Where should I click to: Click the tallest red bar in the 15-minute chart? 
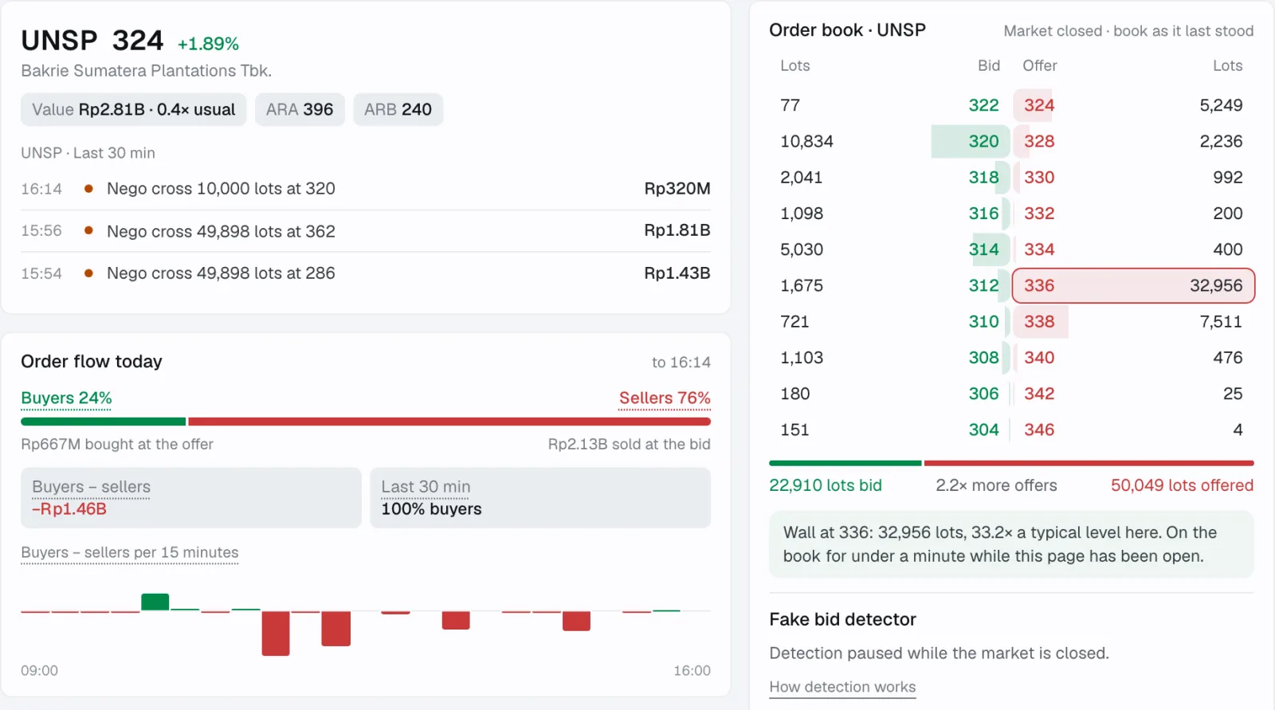[276, 634]
